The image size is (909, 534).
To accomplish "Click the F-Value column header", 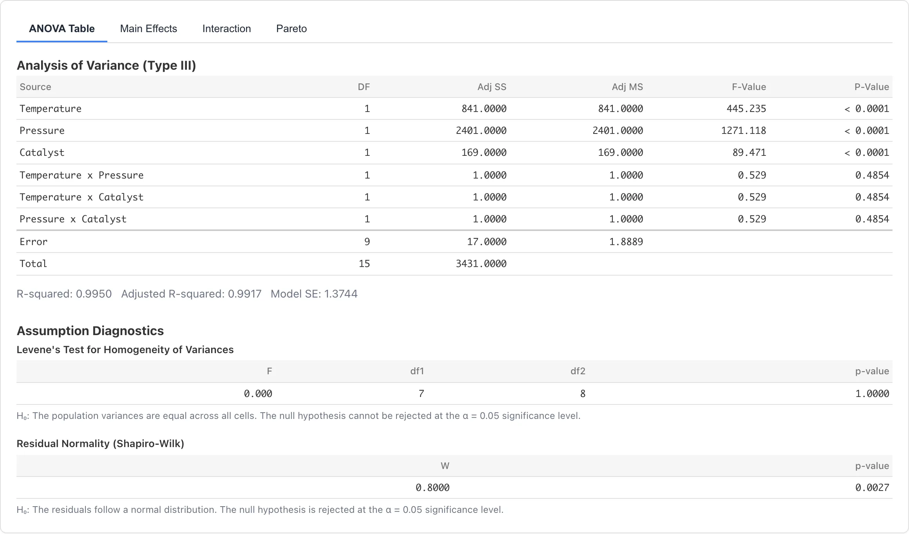I will pos(749,87).
